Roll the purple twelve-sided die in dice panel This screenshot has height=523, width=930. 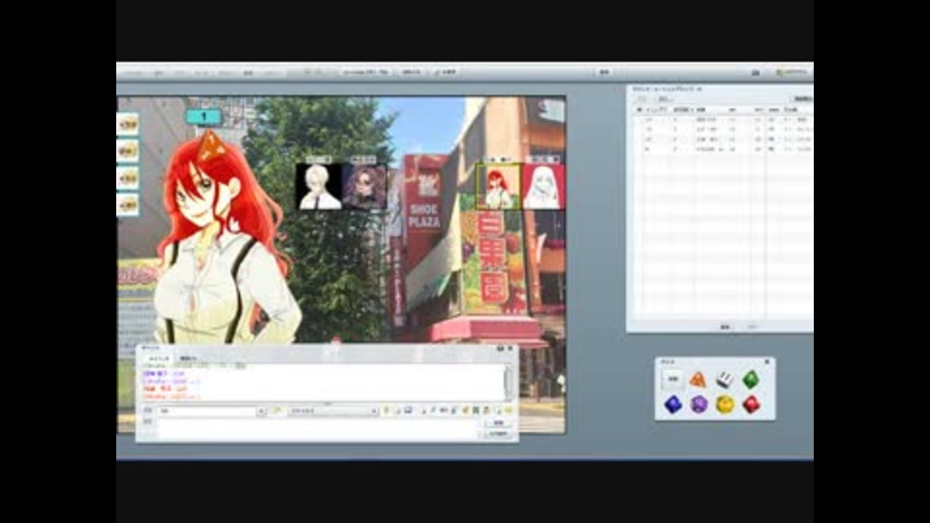698,405
